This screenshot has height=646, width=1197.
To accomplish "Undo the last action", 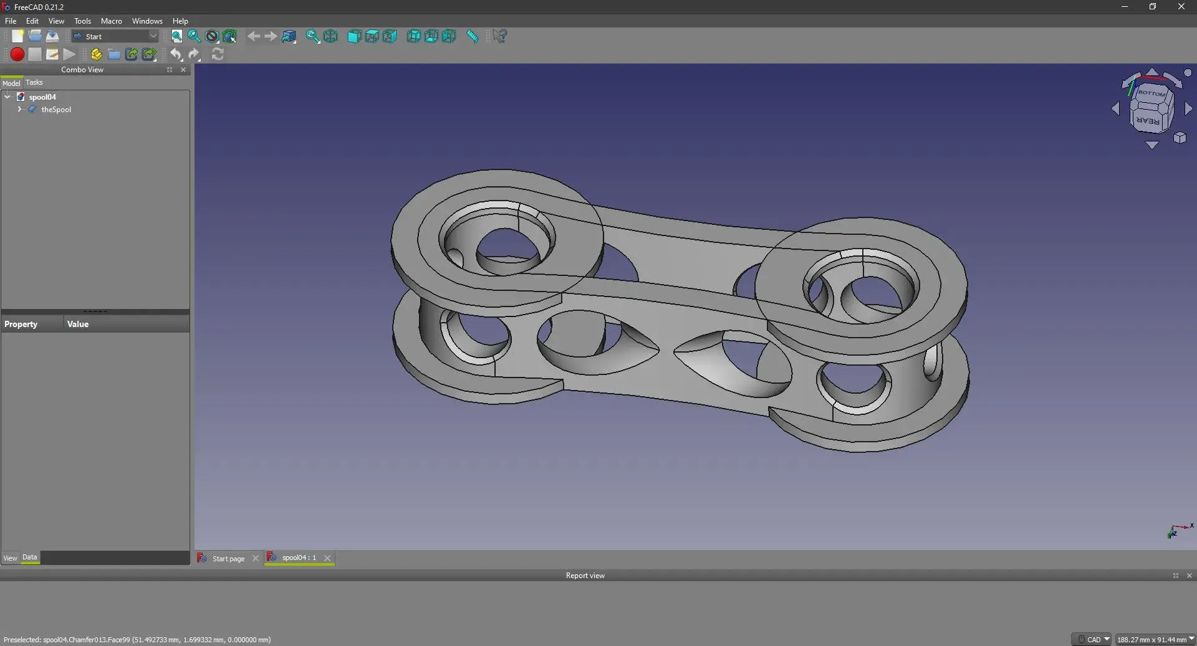I will tap(176, 54).
